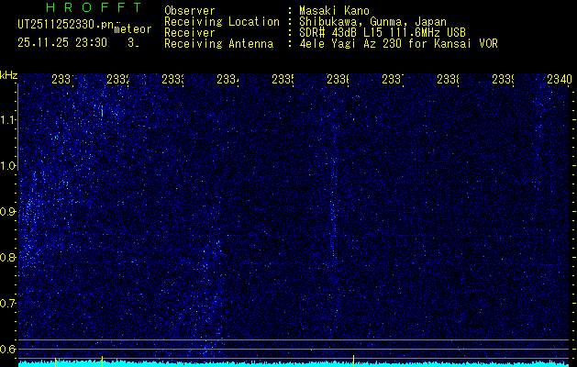
Task: Click the 0.9 frequency axis label
Action: 8,212
